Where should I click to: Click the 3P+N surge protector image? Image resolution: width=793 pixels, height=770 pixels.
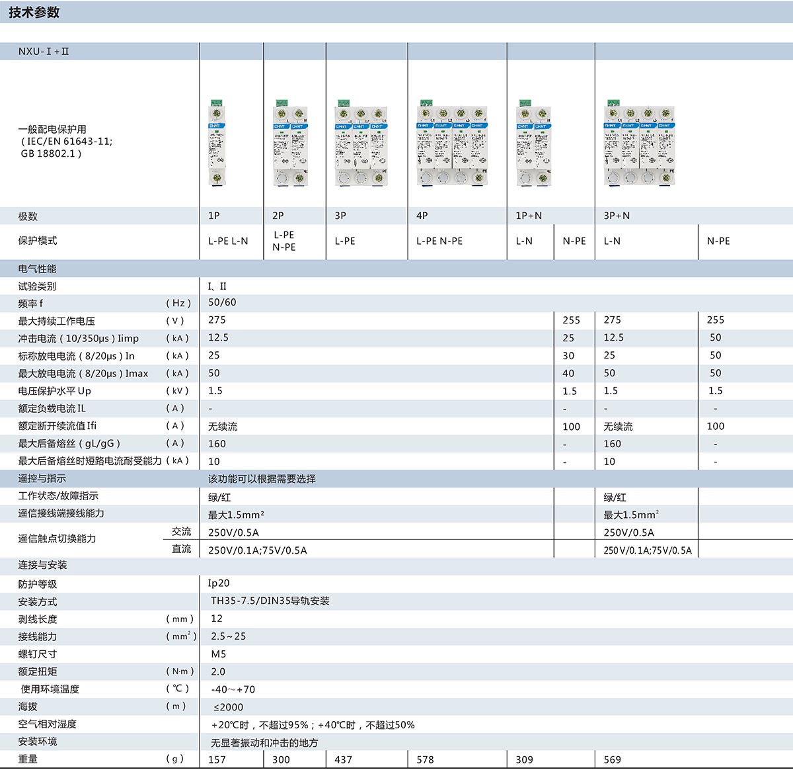(x=639, y=144)
